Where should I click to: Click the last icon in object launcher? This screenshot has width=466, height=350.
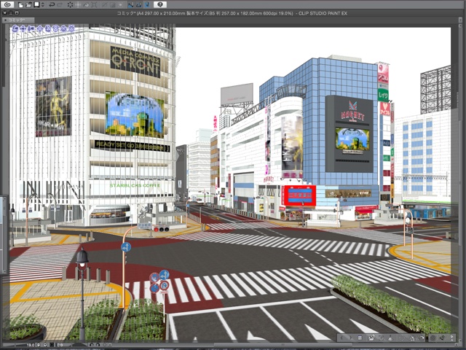[x=452, y=338]
